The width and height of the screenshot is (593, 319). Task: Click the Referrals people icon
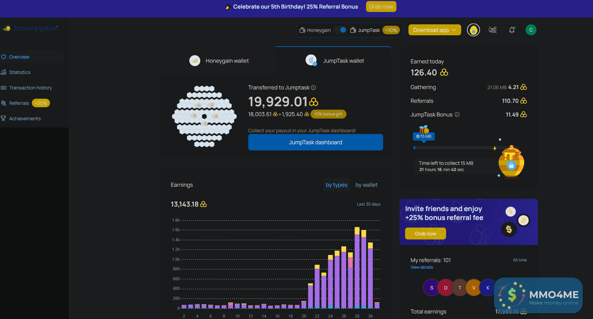pyautogui.click(x=3, y=103)
